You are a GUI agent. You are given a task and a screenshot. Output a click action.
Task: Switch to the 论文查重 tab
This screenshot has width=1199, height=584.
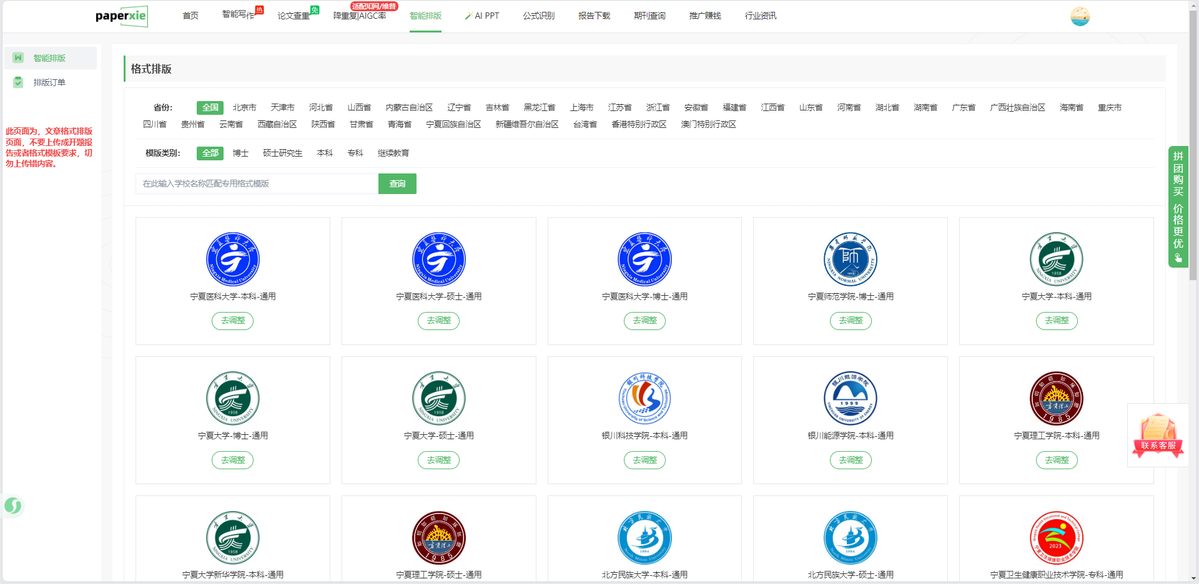pos(294,16)
